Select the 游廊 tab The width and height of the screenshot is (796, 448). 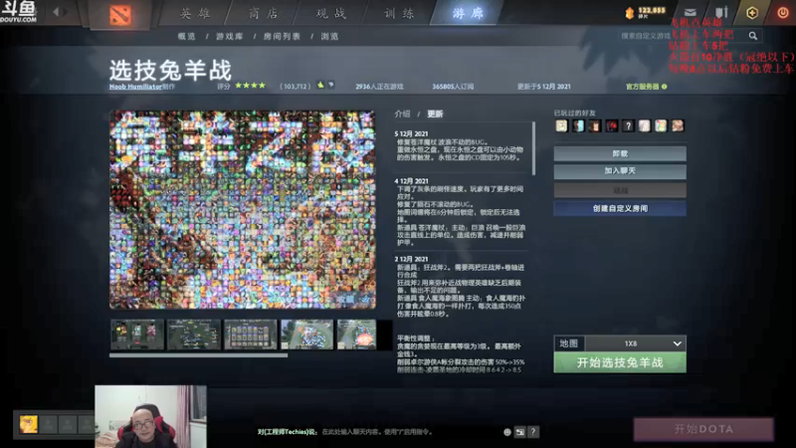click(x=468, y=13)
